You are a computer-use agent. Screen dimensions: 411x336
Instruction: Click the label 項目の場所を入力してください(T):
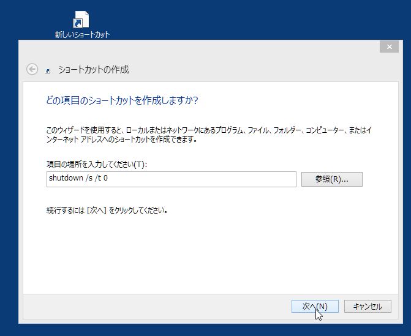pyautogui.click(x=97, y=165)
